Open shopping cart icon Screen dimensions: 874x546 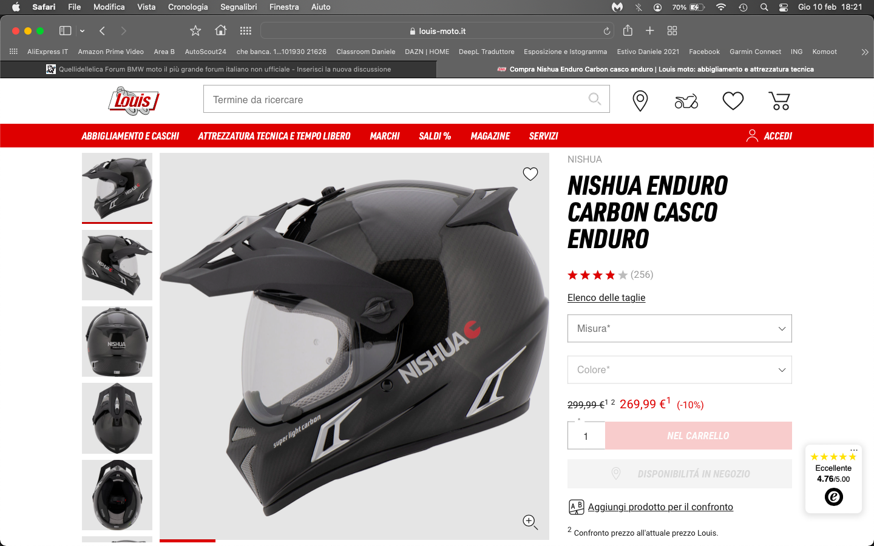(779, 101)
